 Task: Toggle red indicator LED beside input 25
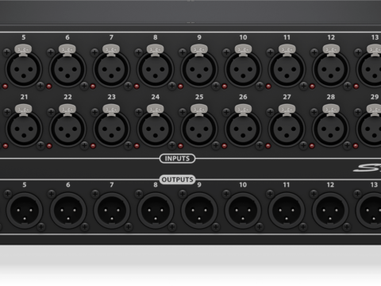tap(180, 146)
